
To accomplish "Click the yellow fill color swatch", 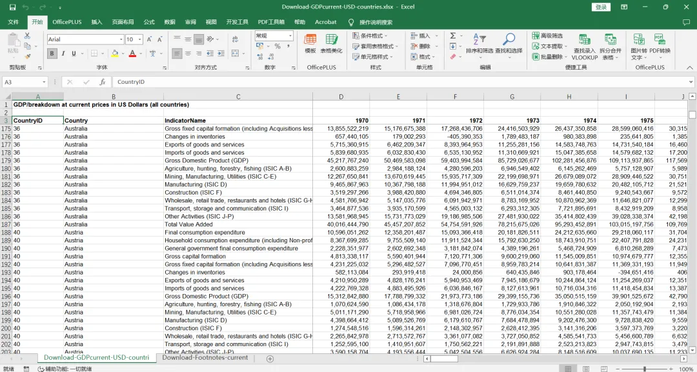I will [x=115, y=54].
